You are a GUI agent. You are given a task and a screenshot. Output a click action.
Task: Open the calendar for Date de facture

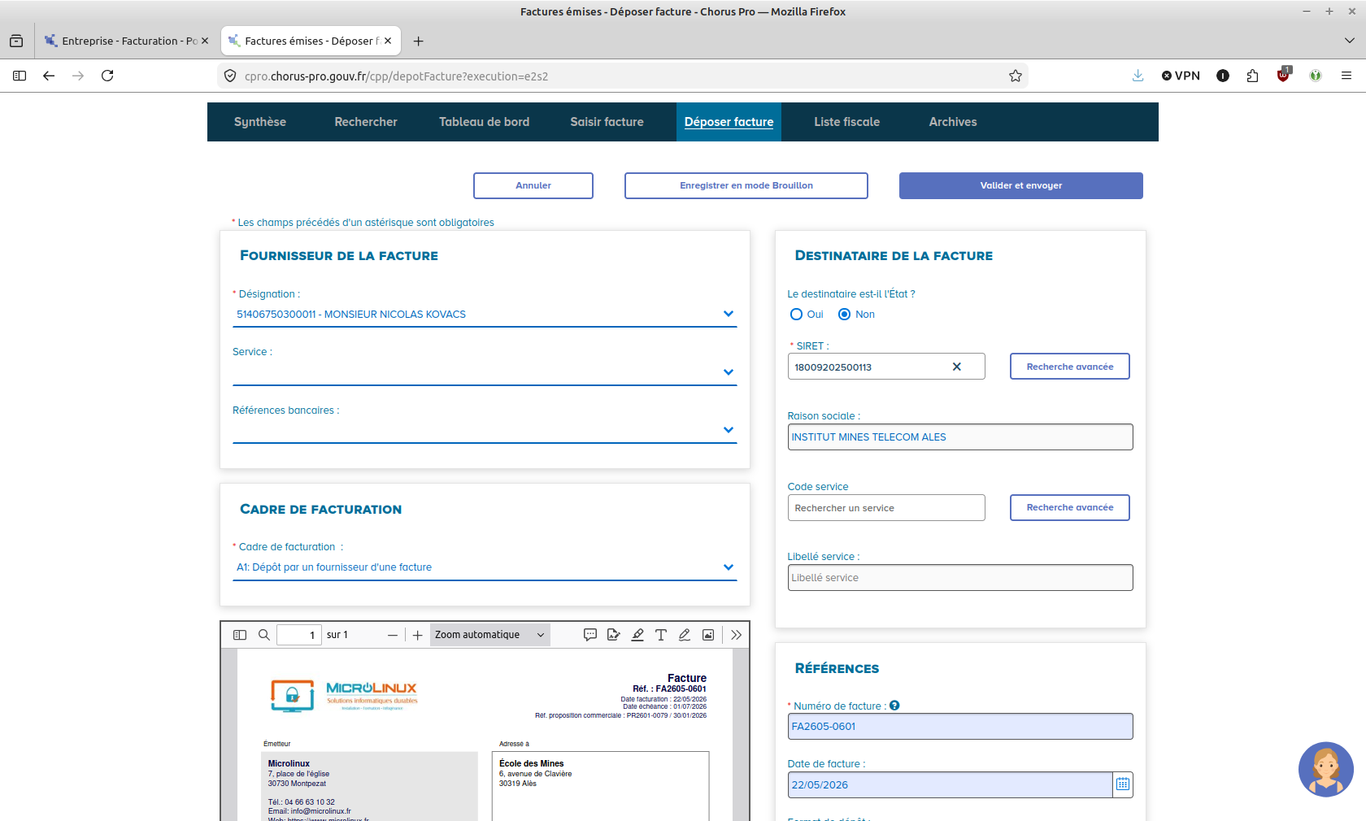point(1123,784)
